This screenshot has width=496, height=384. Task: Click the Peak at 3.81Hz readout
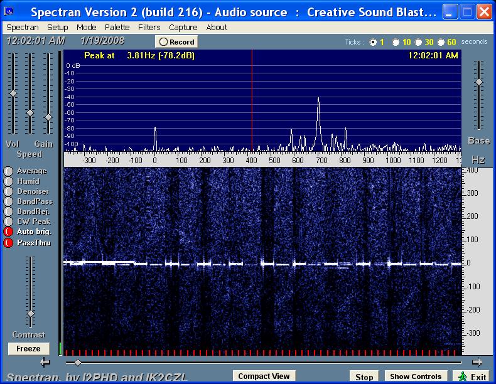139,56
